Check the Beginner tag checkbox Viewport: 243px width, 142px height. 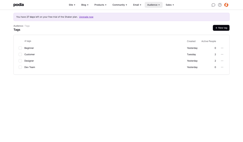[20, 48]
